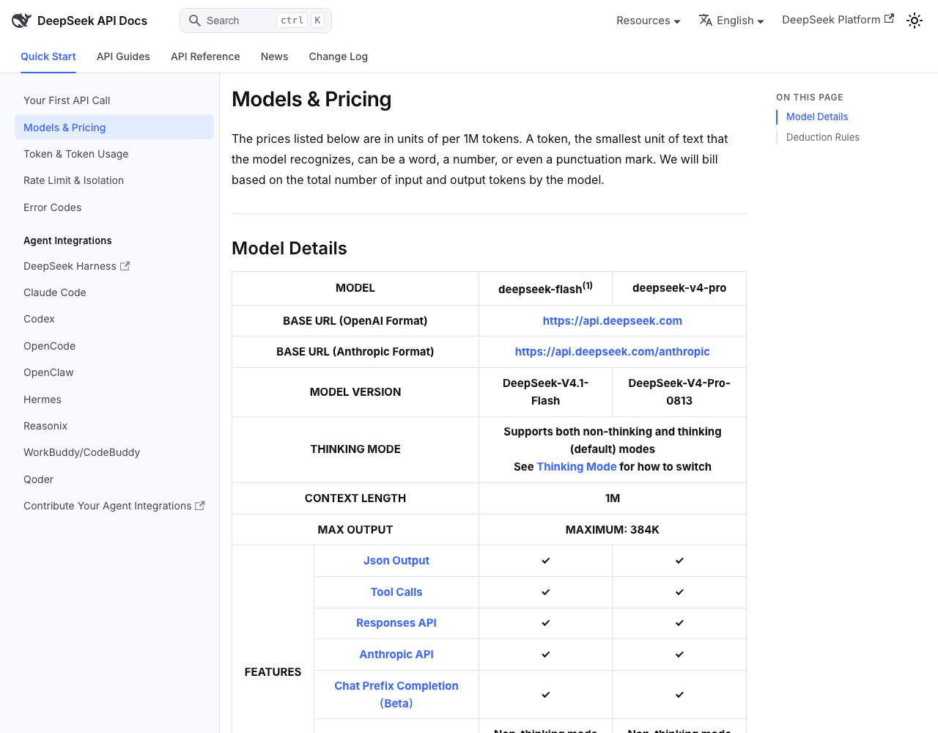Open the Hermes integration page
Viewport: 938px width, 733px height.
[114, 399]
